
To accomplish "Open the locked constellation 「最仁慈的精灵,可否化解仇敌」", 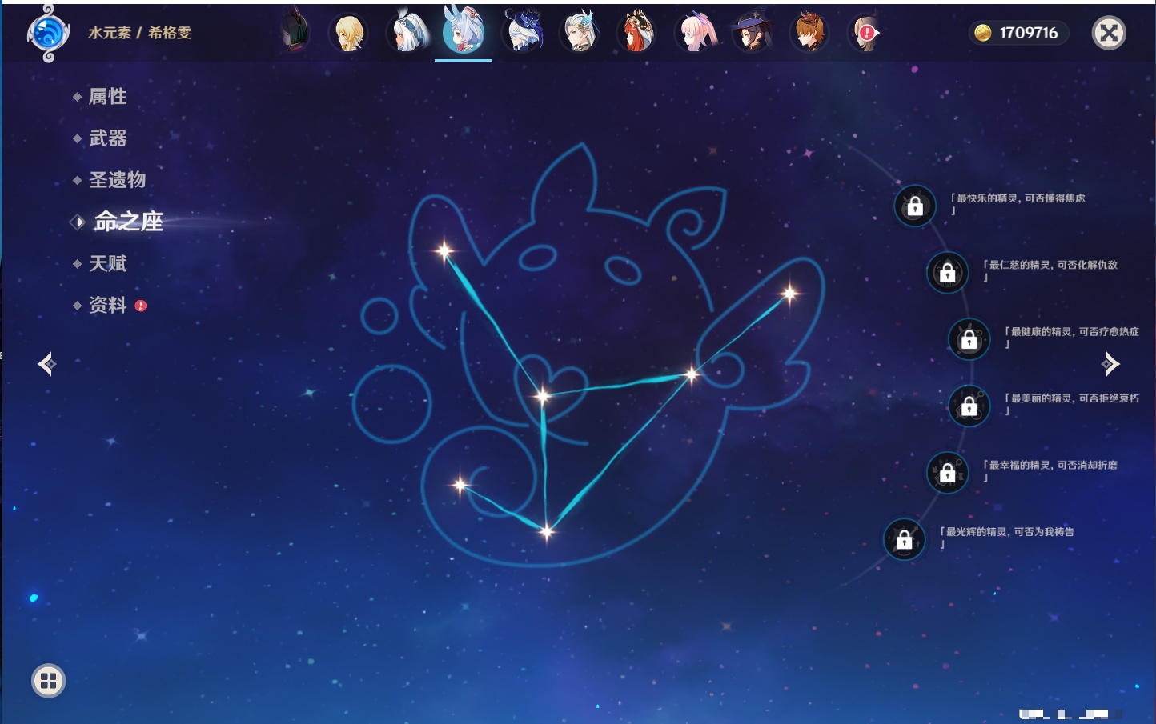I will point(947,273).
